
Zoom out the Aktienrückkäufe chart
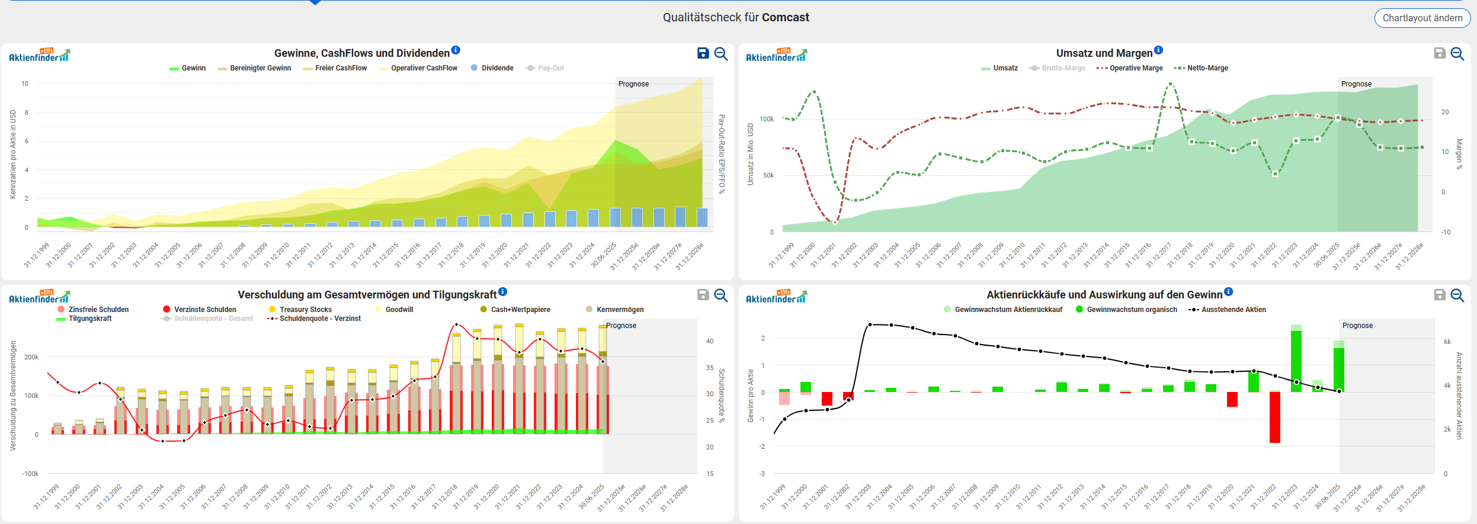pyautogui.click(x=1457, y=295)
